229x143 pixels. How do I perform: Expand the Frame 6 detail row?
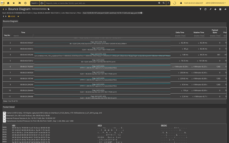coord(4,113)
